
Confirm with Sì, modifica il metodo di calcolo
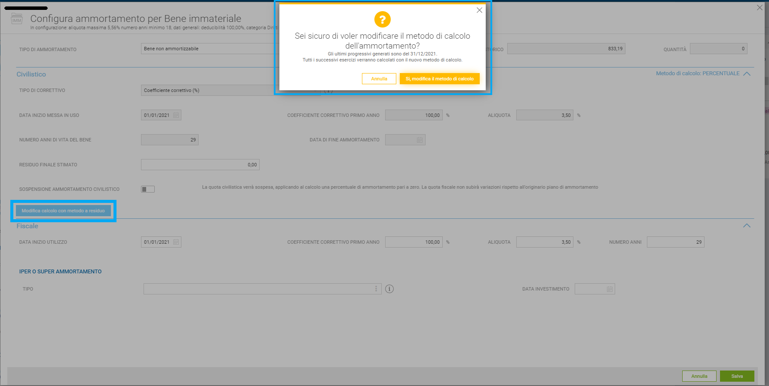[x=439, y=79]
